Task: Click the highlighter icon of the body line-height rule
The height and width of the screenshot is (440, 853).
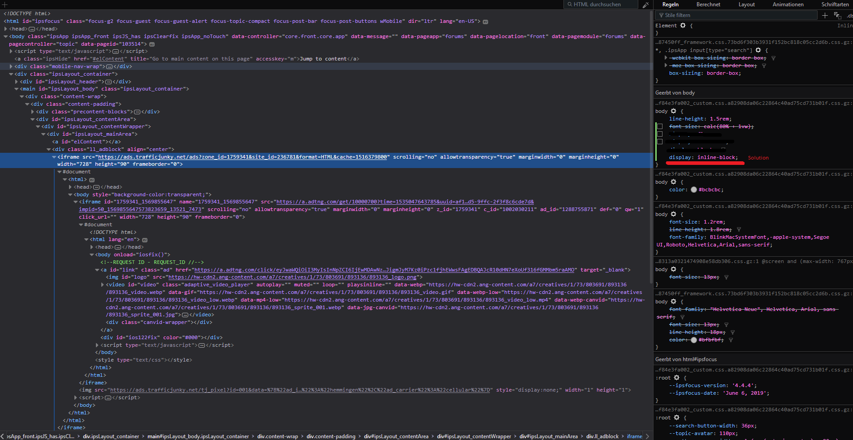Action: click(673, 111)
